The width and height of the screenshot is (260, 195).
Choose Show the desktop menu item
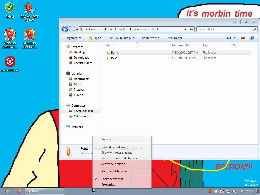(x=122, y=164)
